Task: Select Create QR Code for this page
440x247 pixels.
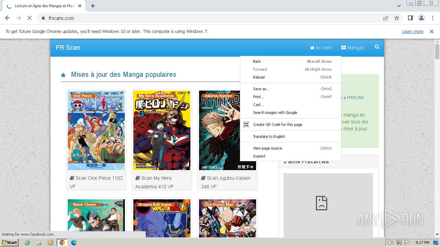Action: [x=290, y=125]
